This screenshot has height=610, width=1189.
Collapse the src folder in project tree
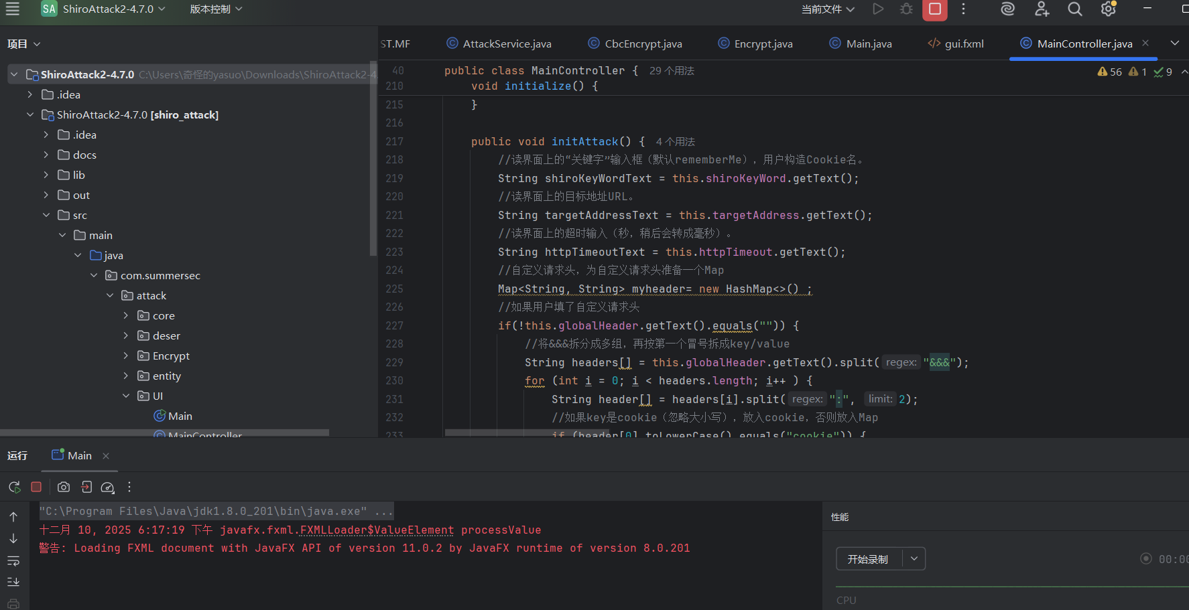coord(46,215)
